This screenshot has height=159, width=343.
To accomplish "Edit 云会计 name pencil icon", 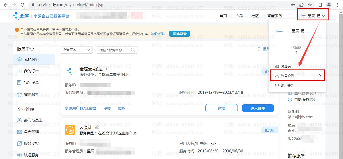I will (x=97, y=127).
